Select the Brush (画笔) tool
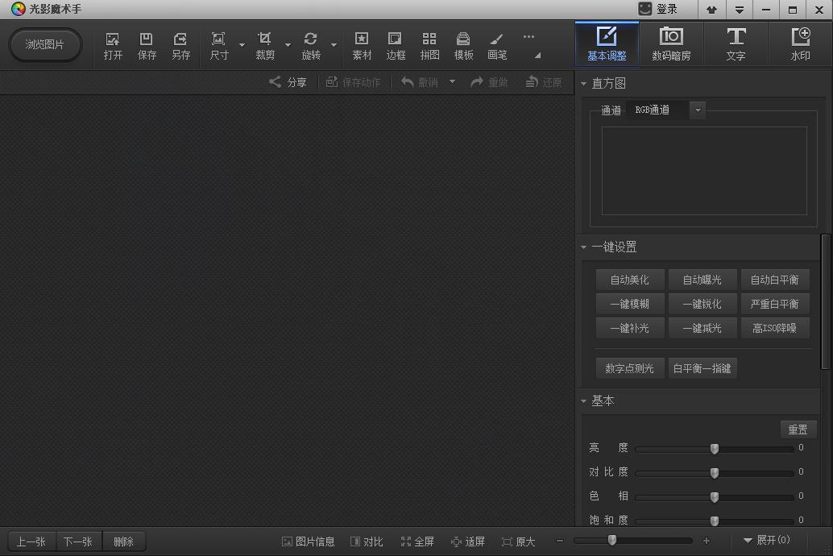The width and height of the screenshot is (833, 556). (x=497, y=45)
